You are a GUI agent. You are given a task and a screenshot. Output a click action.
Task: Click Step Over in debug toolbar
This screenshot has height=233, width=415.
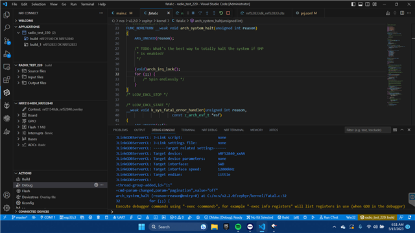[200, 13]
